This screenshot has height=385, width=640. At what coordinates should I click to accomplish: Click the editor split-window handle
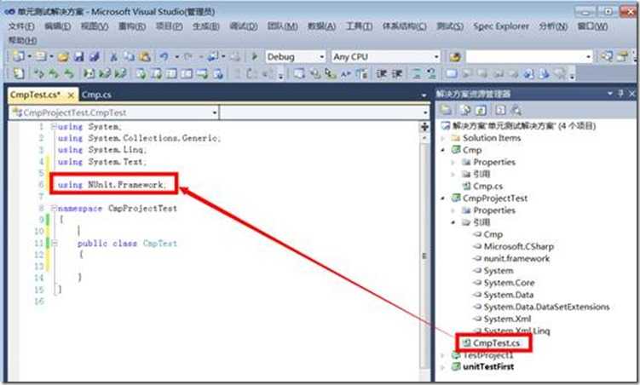424,127
